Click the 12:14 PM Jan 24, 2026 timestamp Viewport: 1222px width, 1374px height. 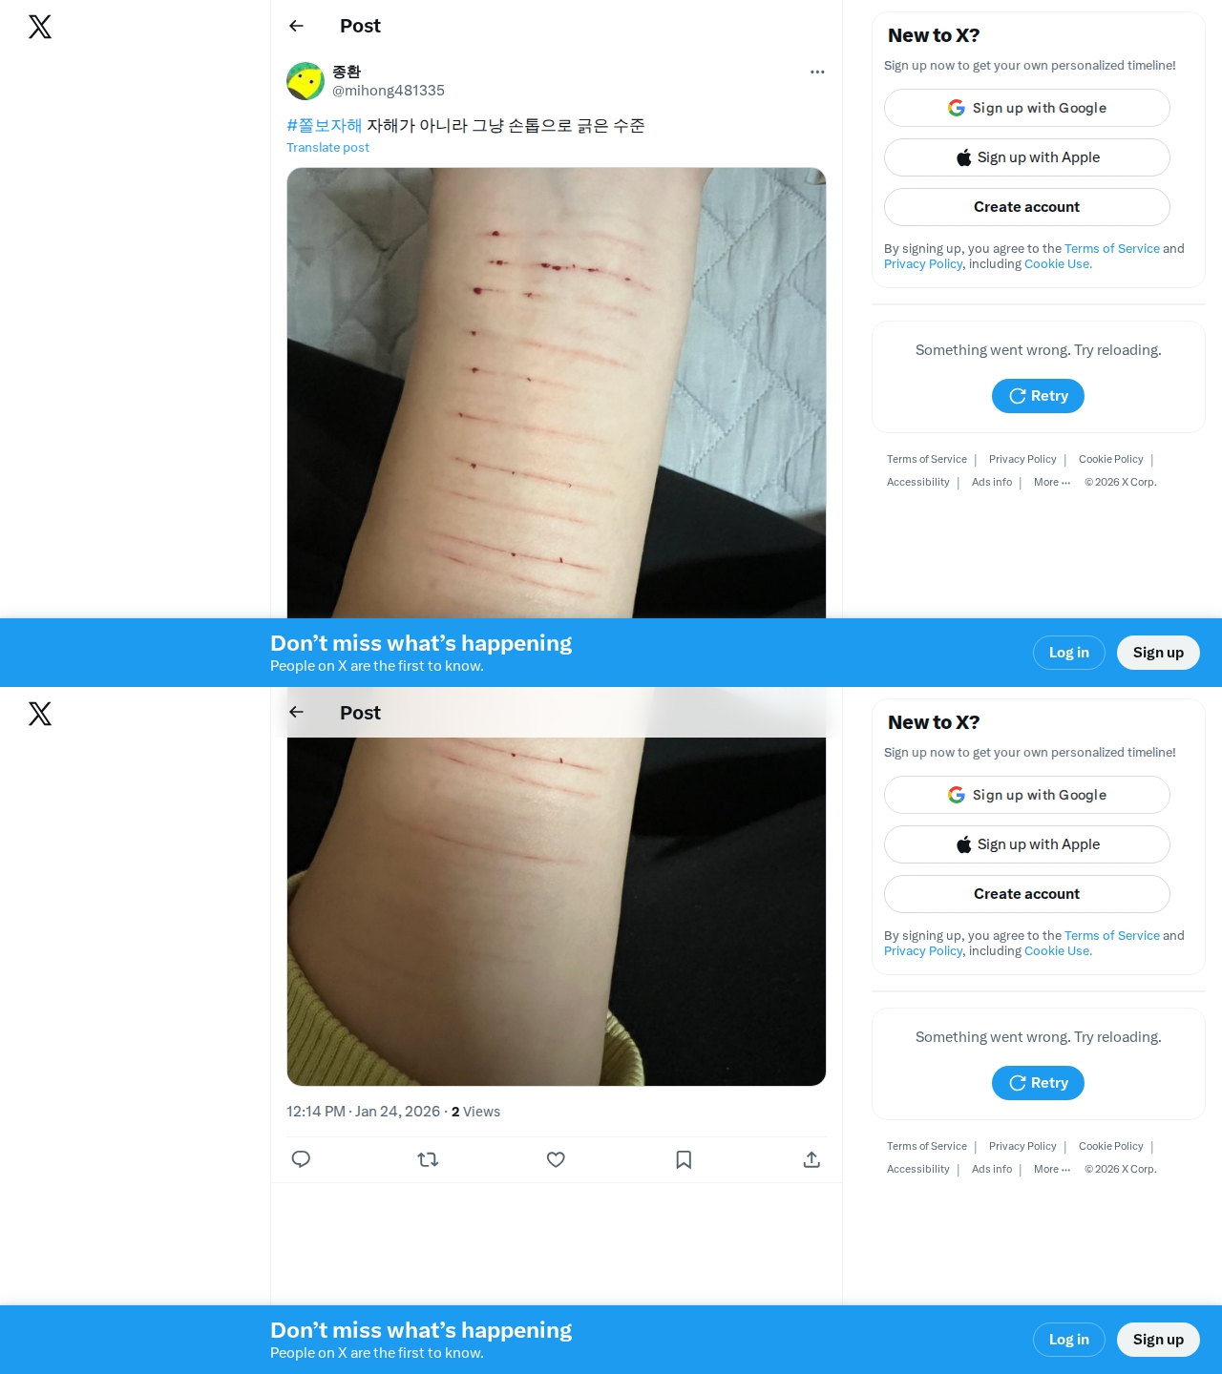363,1112
